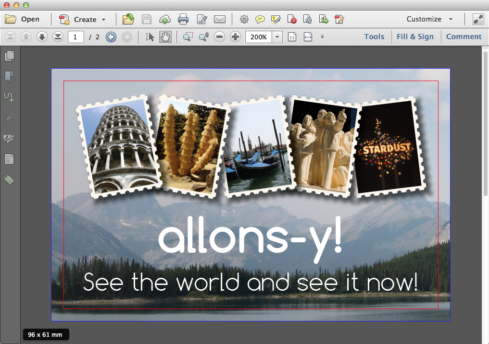489x344 pixels.
Task: Open the Customize dropdown
Action: tap(430, 19)
